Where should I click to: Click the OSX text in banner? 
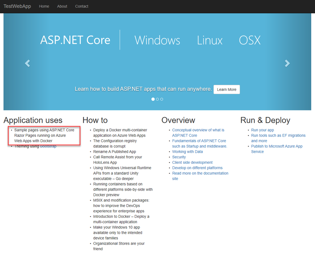coord(250,40)
